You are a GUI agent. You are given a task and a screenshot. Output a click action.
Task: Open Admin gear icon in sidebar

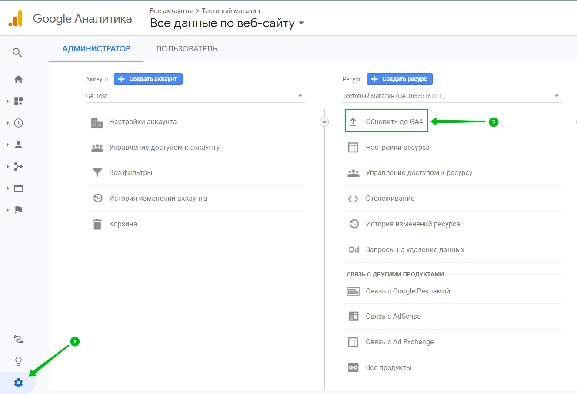click(18, 383)
